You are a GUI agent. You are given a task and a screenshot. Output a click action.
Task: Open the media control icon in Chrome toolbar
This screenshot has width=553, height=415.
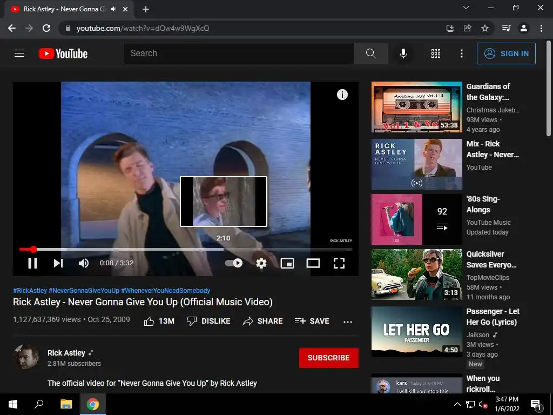pyautogui.click(x=506, y=28)
